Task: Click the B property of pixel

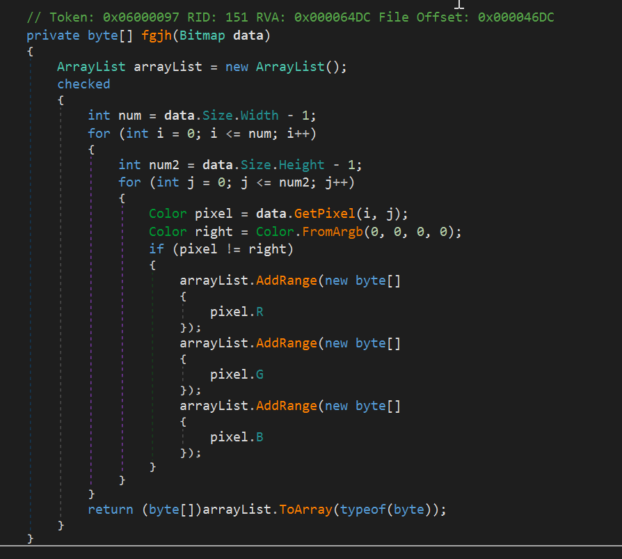Action: click(260, 437)
